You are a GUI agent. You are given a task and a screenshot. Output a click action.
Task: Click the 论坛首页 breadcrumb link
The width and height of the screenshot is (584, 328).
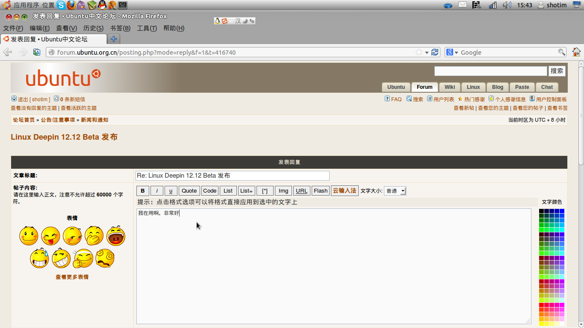pos(24,120)
